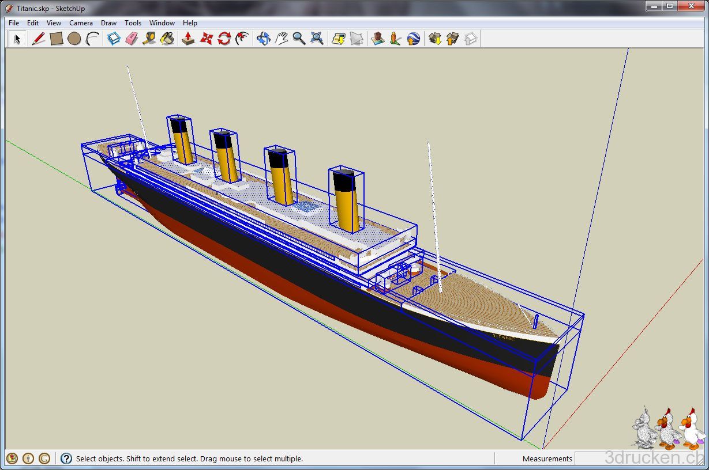Close the SketchUp window

coord(690,6)
